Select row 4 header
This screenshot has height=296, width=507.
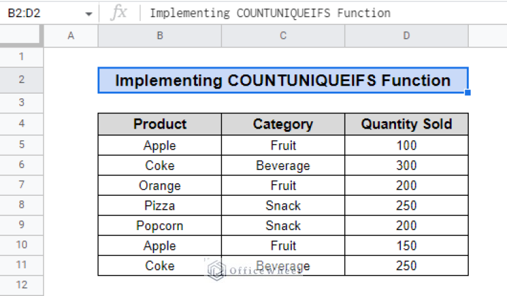point(22,123)
